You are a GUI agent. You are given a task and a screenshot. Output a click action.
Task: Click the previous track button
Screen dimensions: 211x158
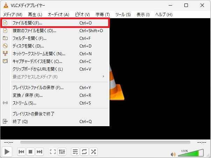[21, 152]
